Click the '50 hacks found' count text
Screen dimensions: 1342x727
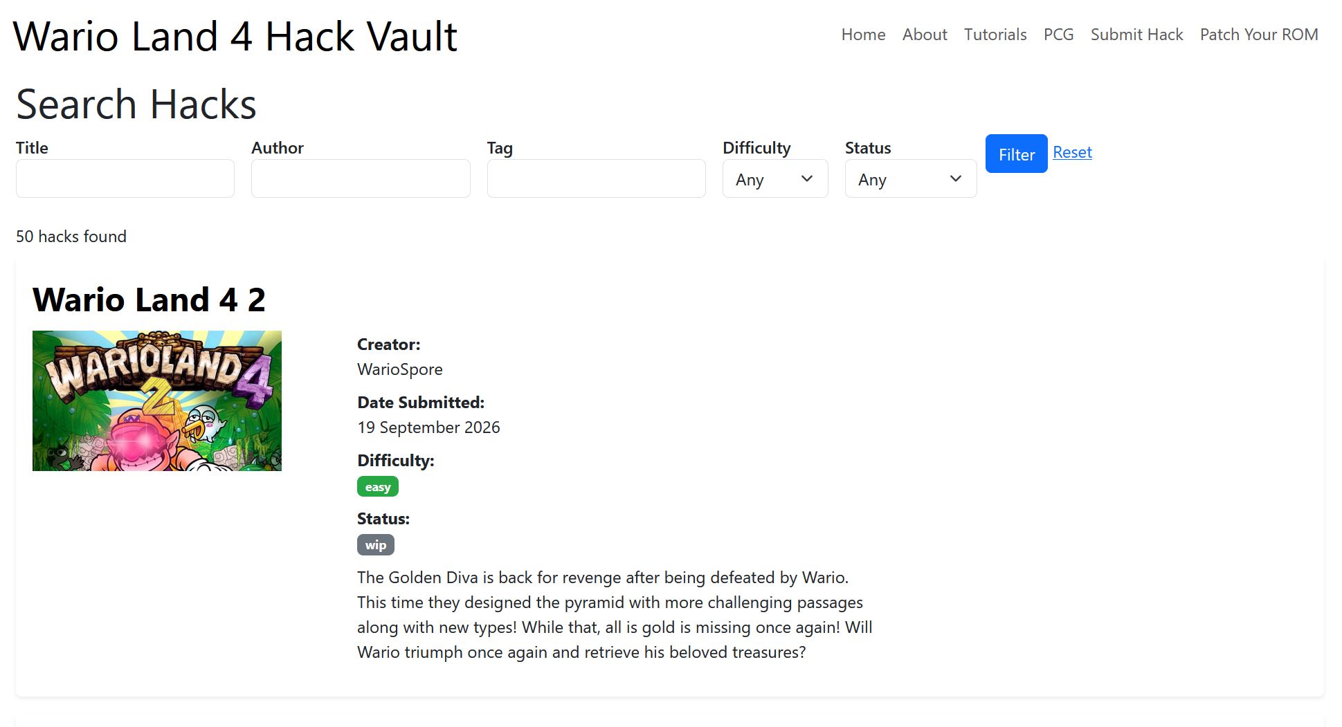pyautogui.click(x=71, y=237)
